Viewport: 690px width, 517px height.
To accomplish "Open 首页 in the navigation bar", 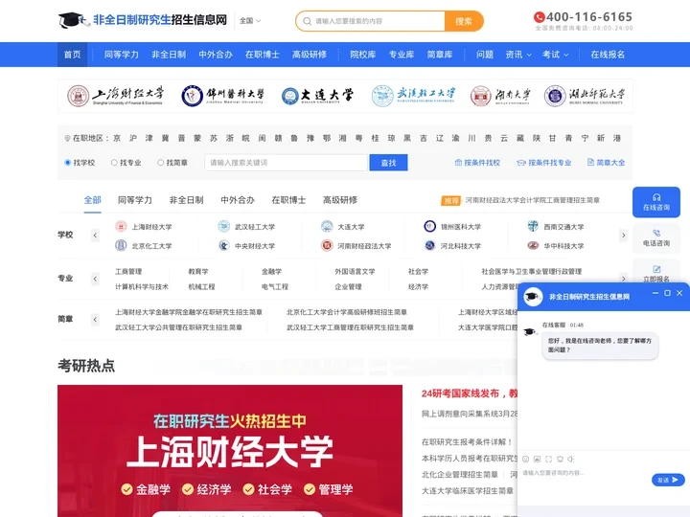I will click(72, 55).
